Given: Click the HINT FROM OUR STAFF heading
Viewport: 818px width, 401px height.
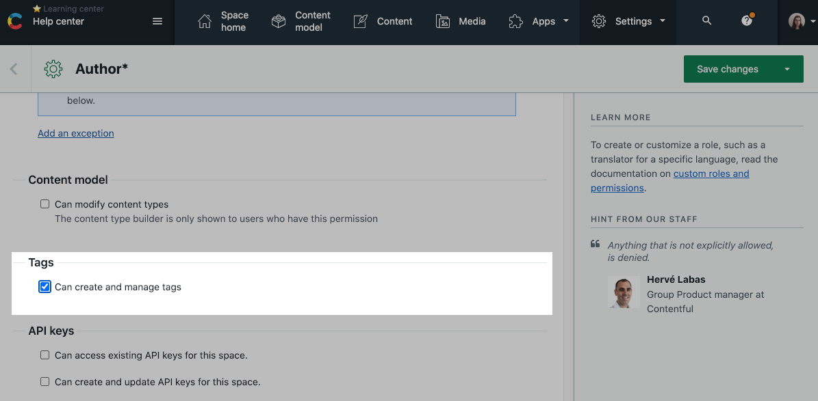Looking at the screenshot, I should click(643, 219).
